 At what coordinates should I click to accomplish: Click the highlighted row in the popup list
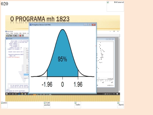tap(26, 75)
